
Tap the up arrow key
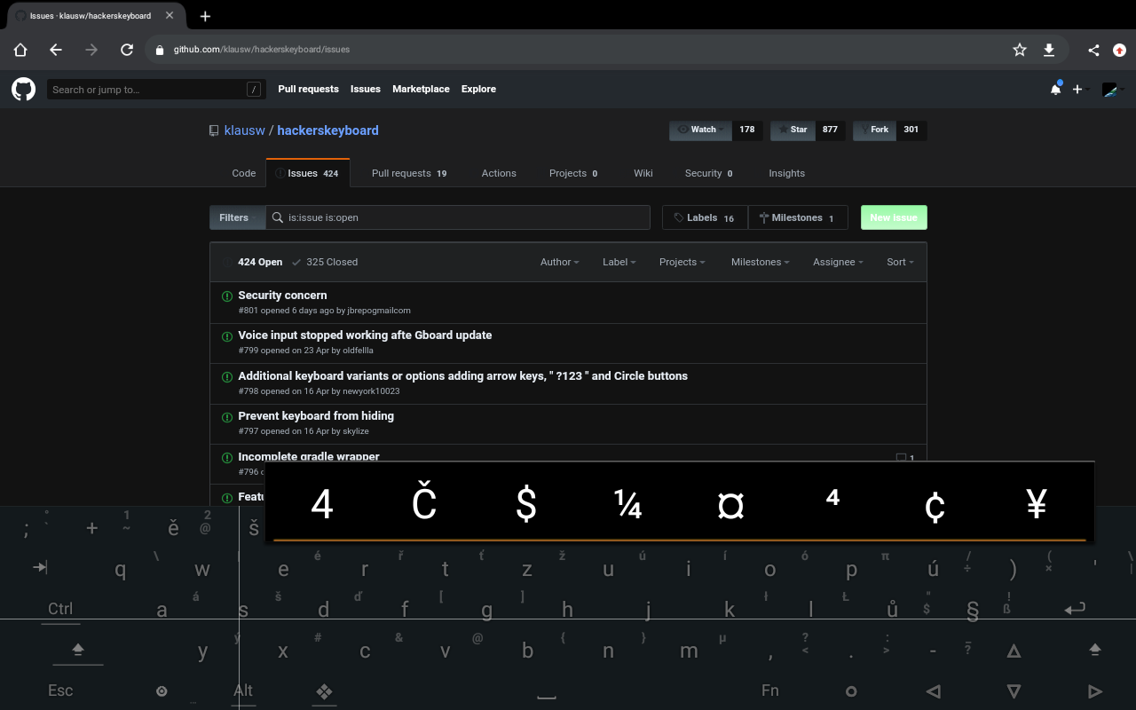pyautogui.click(x=1014, y=651)
